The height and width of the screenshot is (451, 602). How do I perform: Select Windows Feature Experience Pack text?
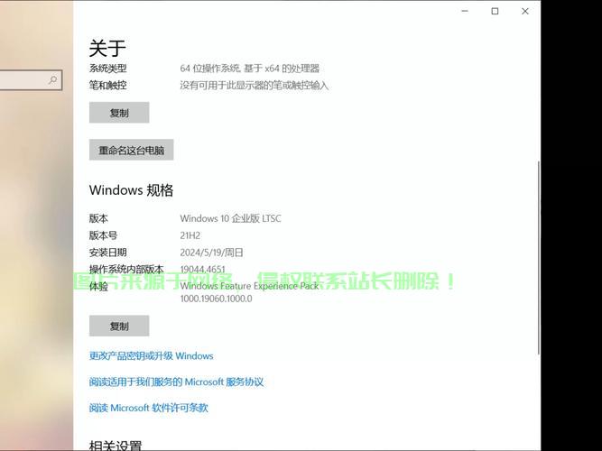[249, 286]
